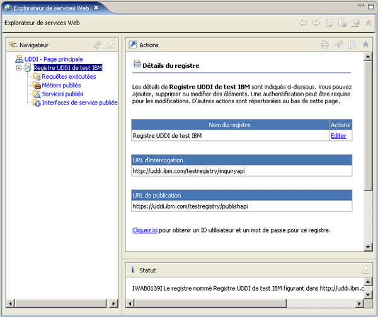Follow the 'Cliquez ici' link

pos(145,230)
